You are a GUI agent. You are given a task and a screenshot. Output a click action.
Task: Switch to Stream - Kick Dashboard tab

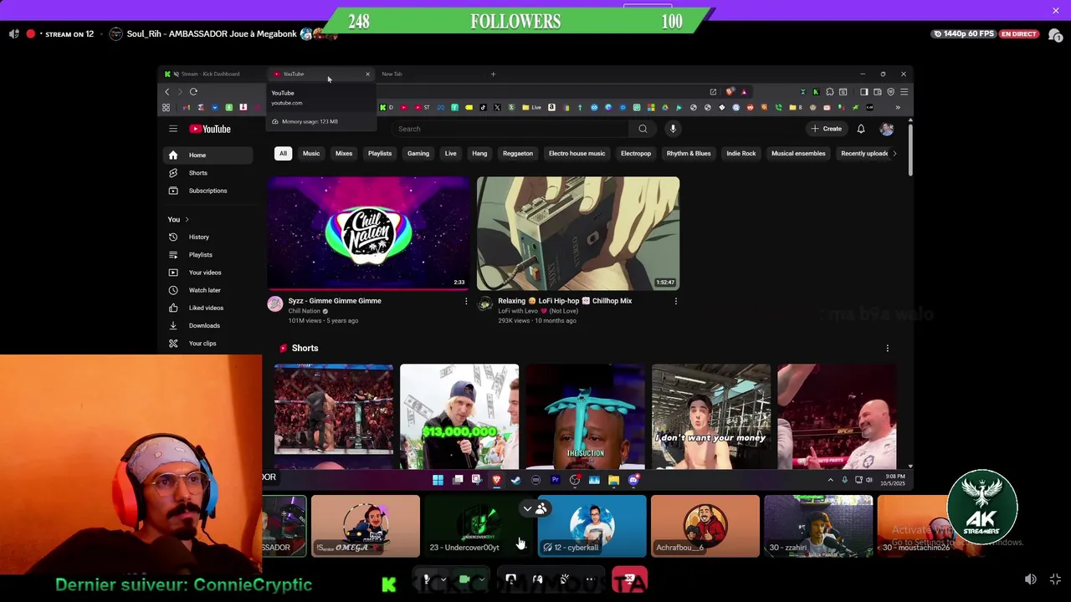point(212,74)
